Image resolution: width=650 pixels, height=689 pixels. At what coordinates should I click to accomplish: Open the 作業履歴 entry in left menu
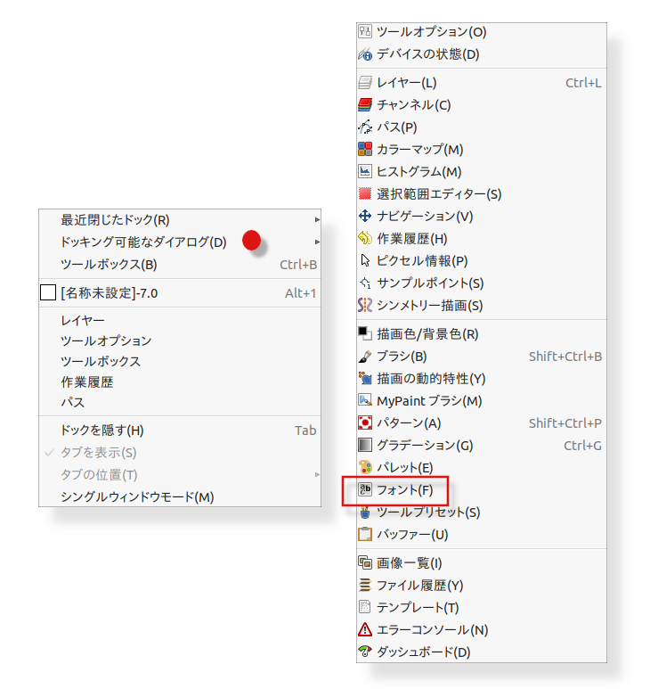(87, 381)
